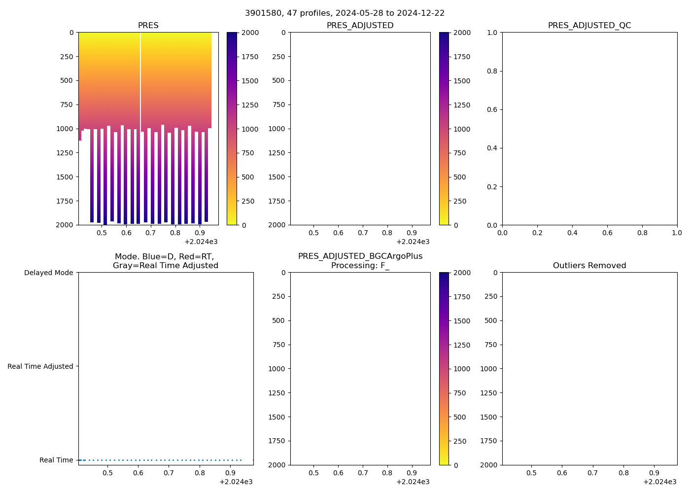This screenshot has height=493, width=690.
Task: Click the white vertical gap in PRES heatmap
Action: [x=140, y=79]
